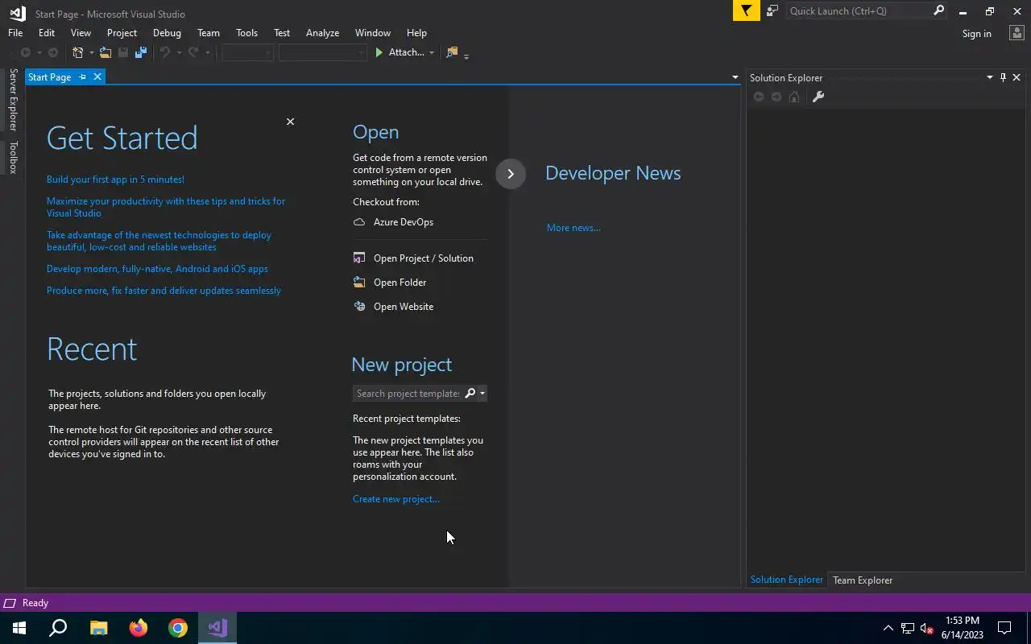Open the File menu
Image resolution: width=1031 pixels, height=644 pixels.
[15, 33]
